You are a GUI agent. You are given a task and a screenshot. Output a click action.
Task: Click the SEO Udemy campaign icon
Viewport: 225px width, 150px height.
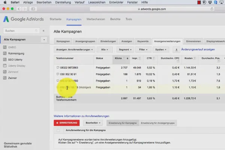[5, 59]
